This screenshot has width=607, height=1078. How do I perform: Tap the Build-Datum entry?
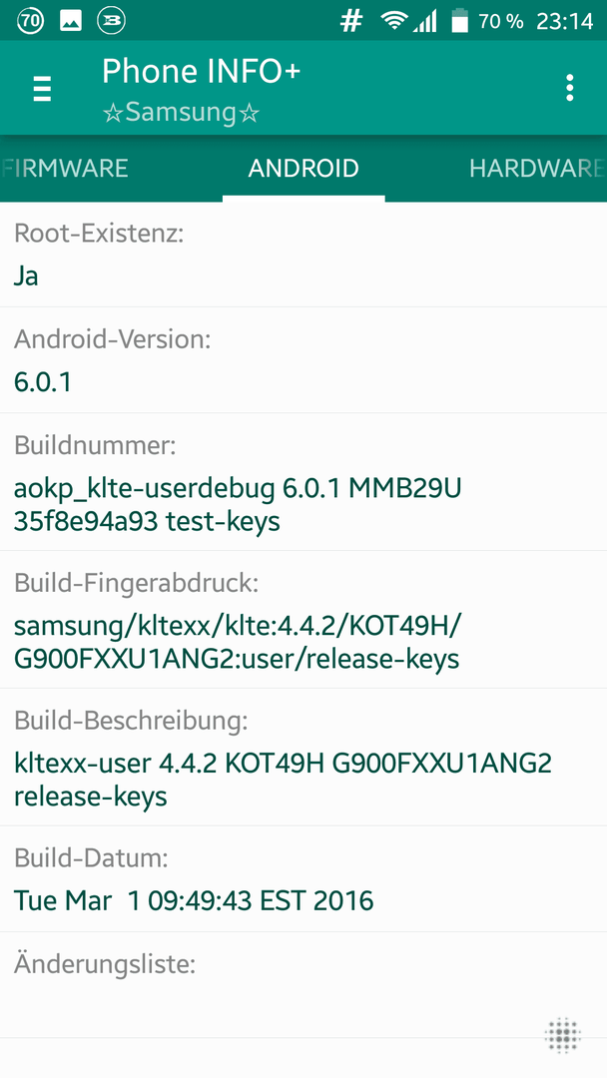click(x=303, y=879)
